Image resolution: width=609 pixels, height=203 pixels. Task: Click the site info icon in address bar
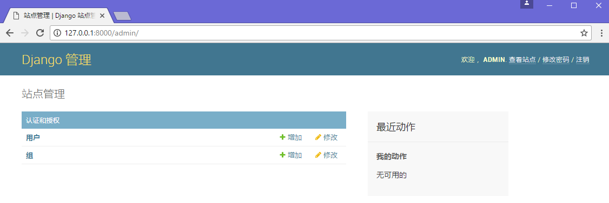coord(57,33)
